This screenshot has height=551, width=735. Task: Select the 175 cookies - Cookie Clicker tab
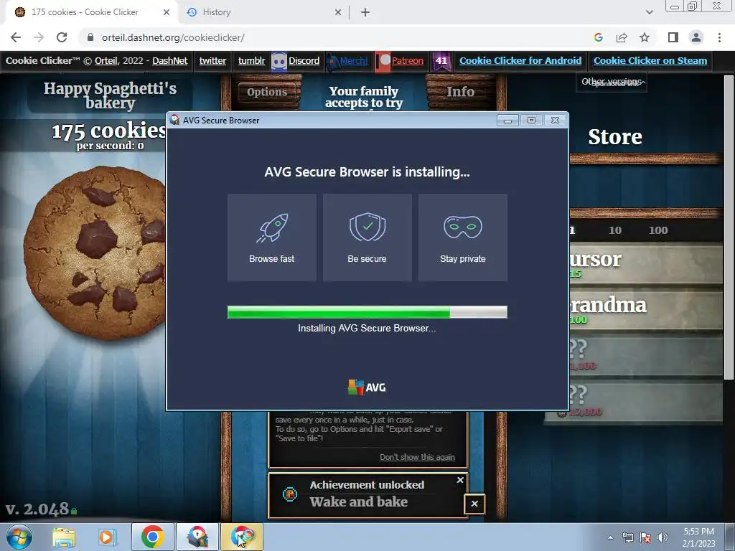pos(91,12)
